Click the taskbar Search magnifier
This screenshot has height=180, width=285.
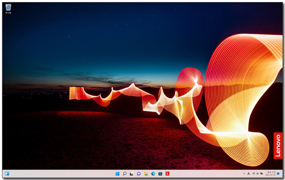(125, 173)
